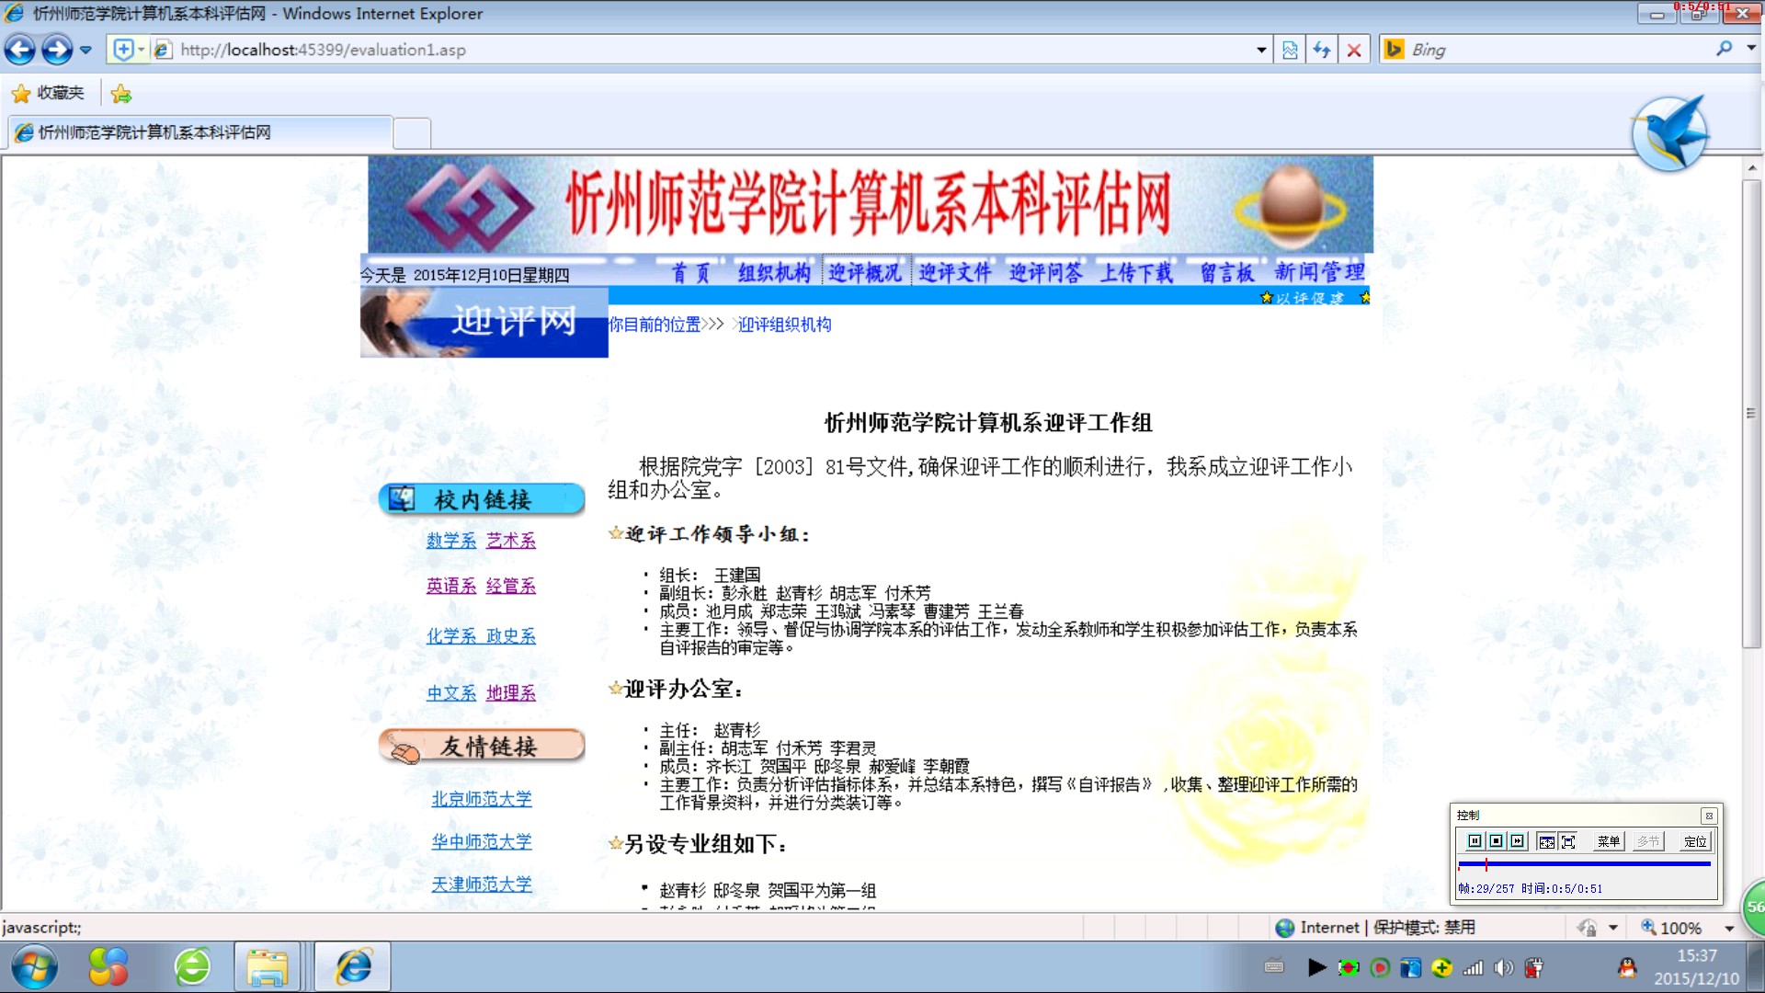
Task: Click the 迎评网 sidebar banner image
Action: (x=484, y=322)
